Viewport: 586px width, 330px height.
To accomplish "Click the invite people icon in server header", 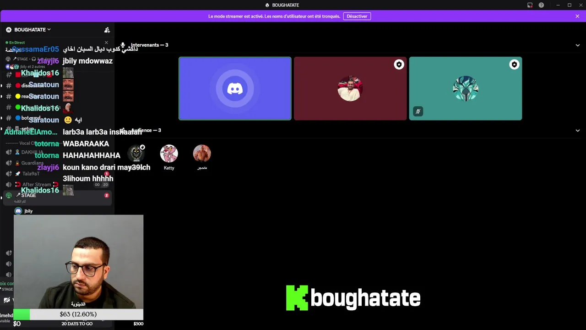I will (x=107, y=30).
